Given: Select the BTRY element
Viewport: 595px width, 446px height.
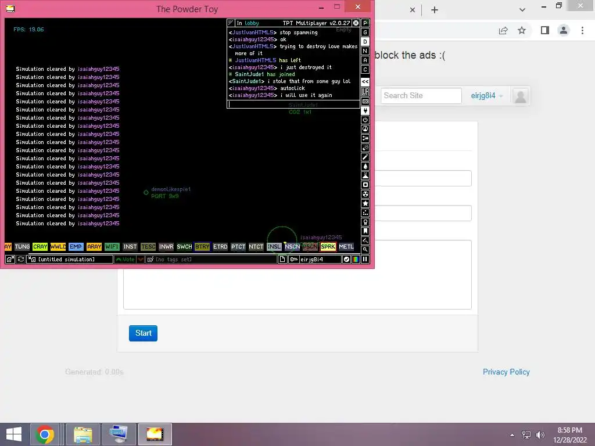Looking at the screenshot, I should pyautogui.click(x=202, y=246).
